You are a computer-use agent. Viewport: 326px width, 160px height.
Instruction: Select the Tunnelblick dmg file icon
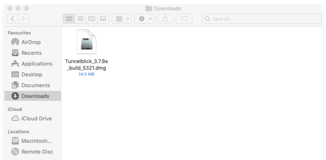click(87, 41)
